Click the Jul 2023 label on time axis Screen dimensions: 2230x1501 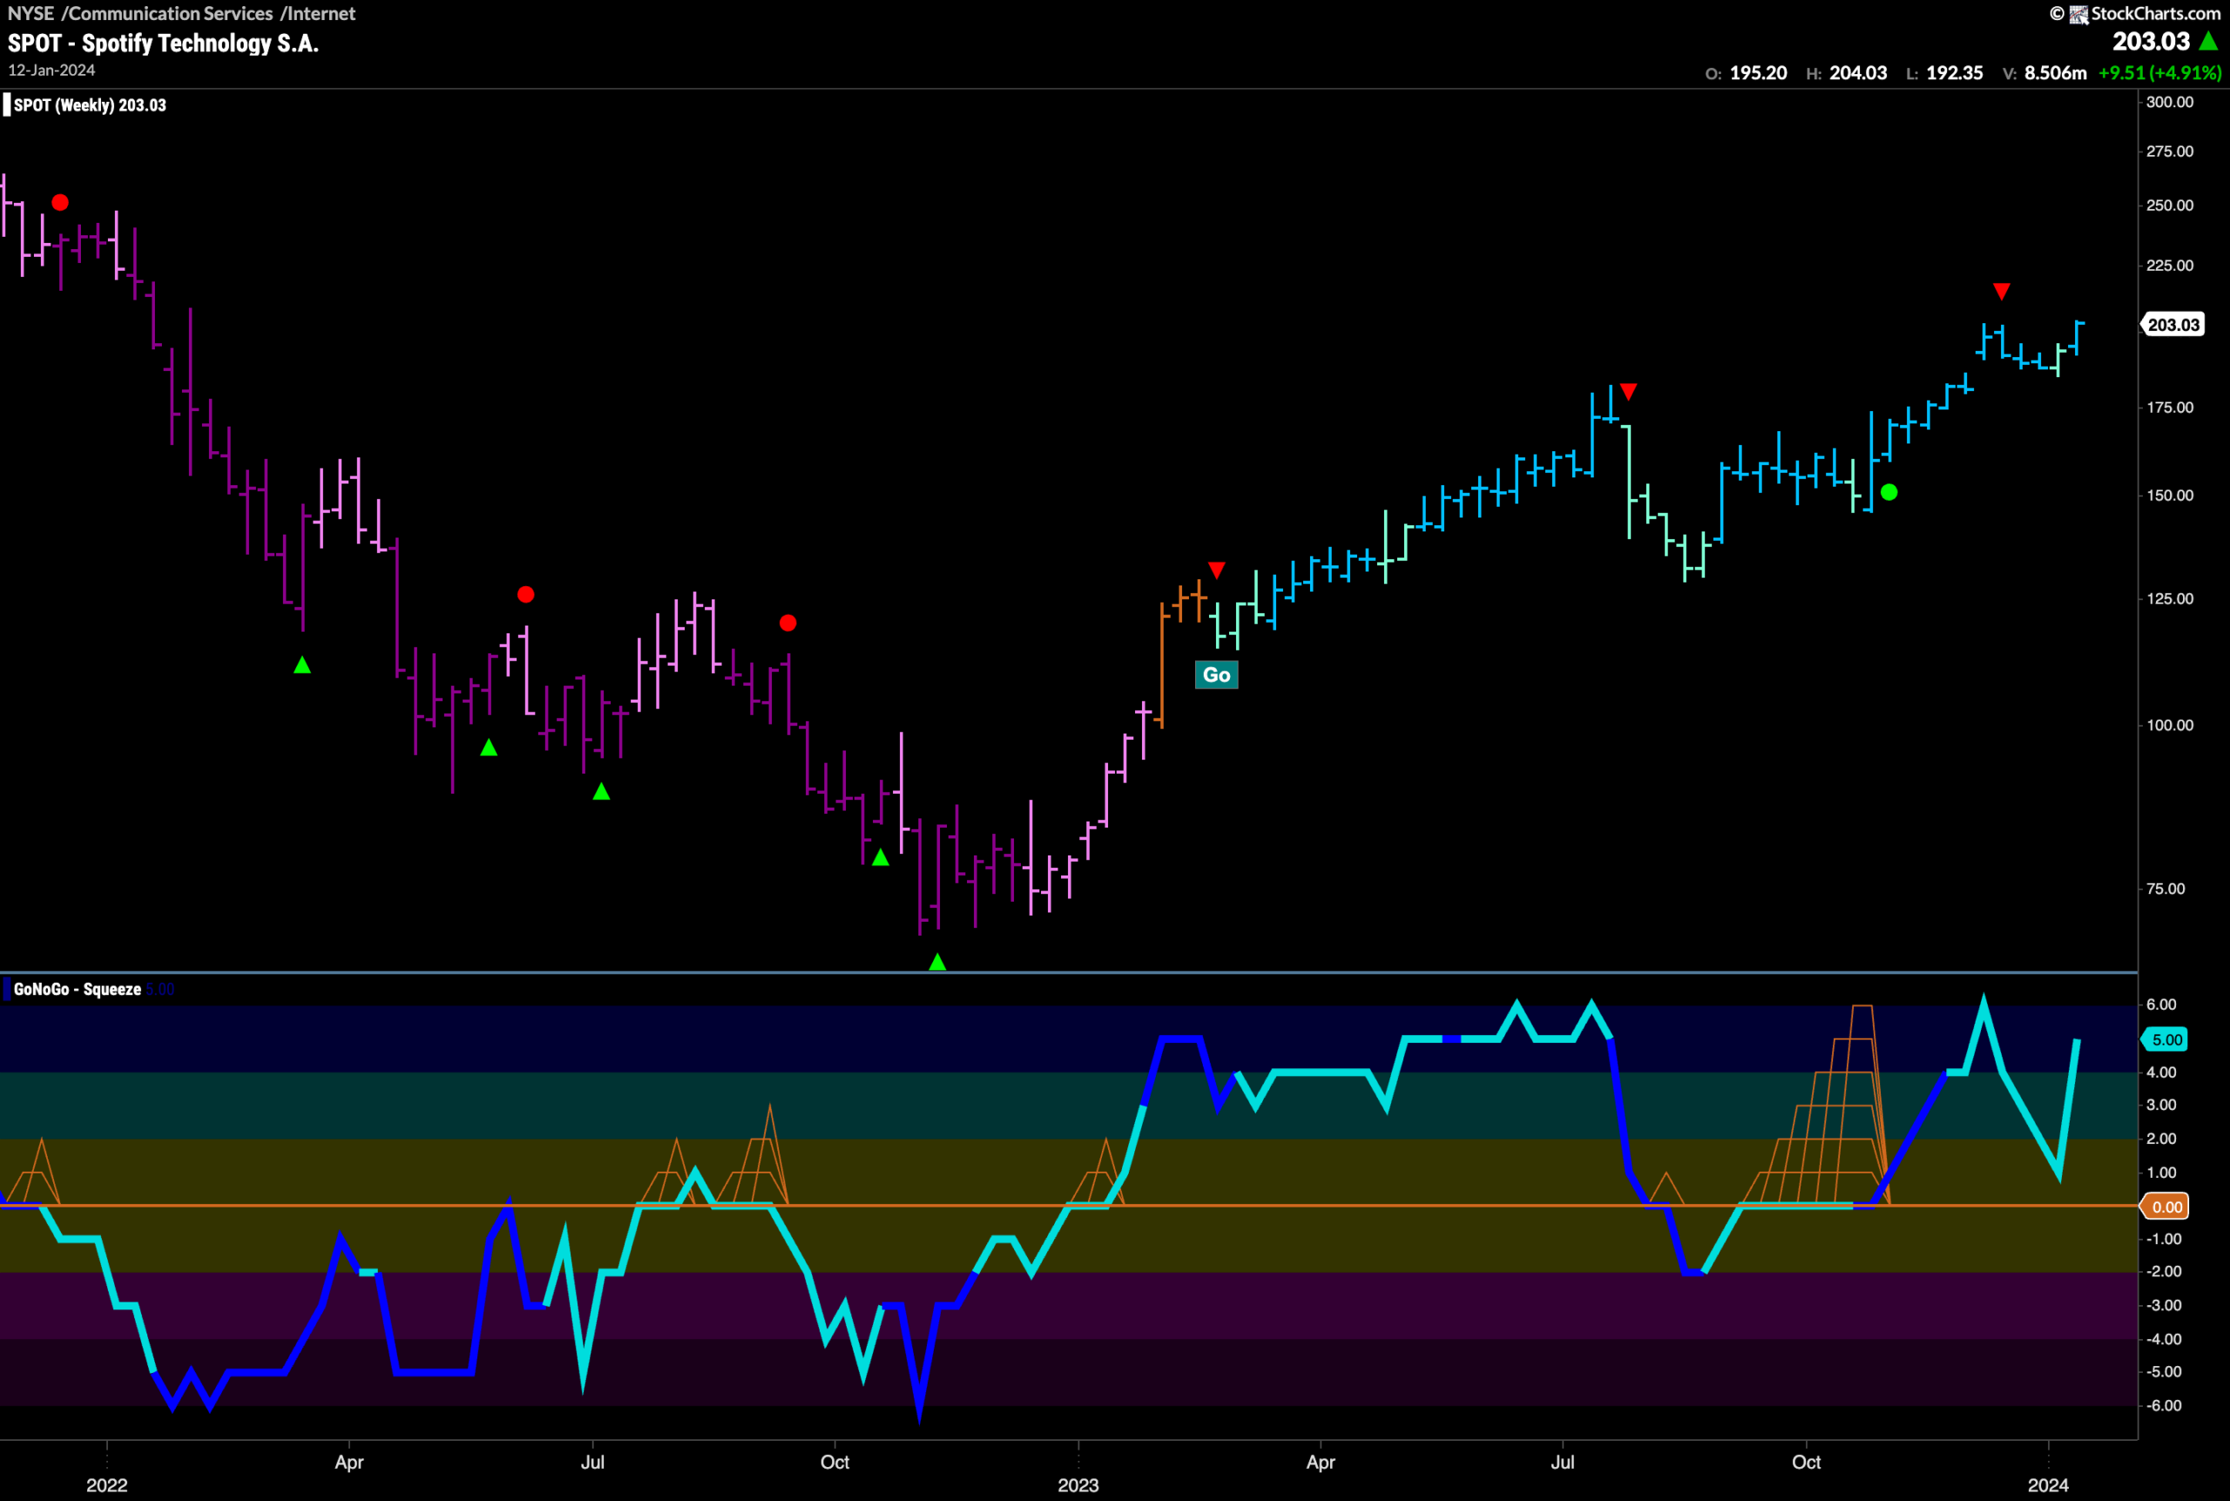pos(1563,1462)
